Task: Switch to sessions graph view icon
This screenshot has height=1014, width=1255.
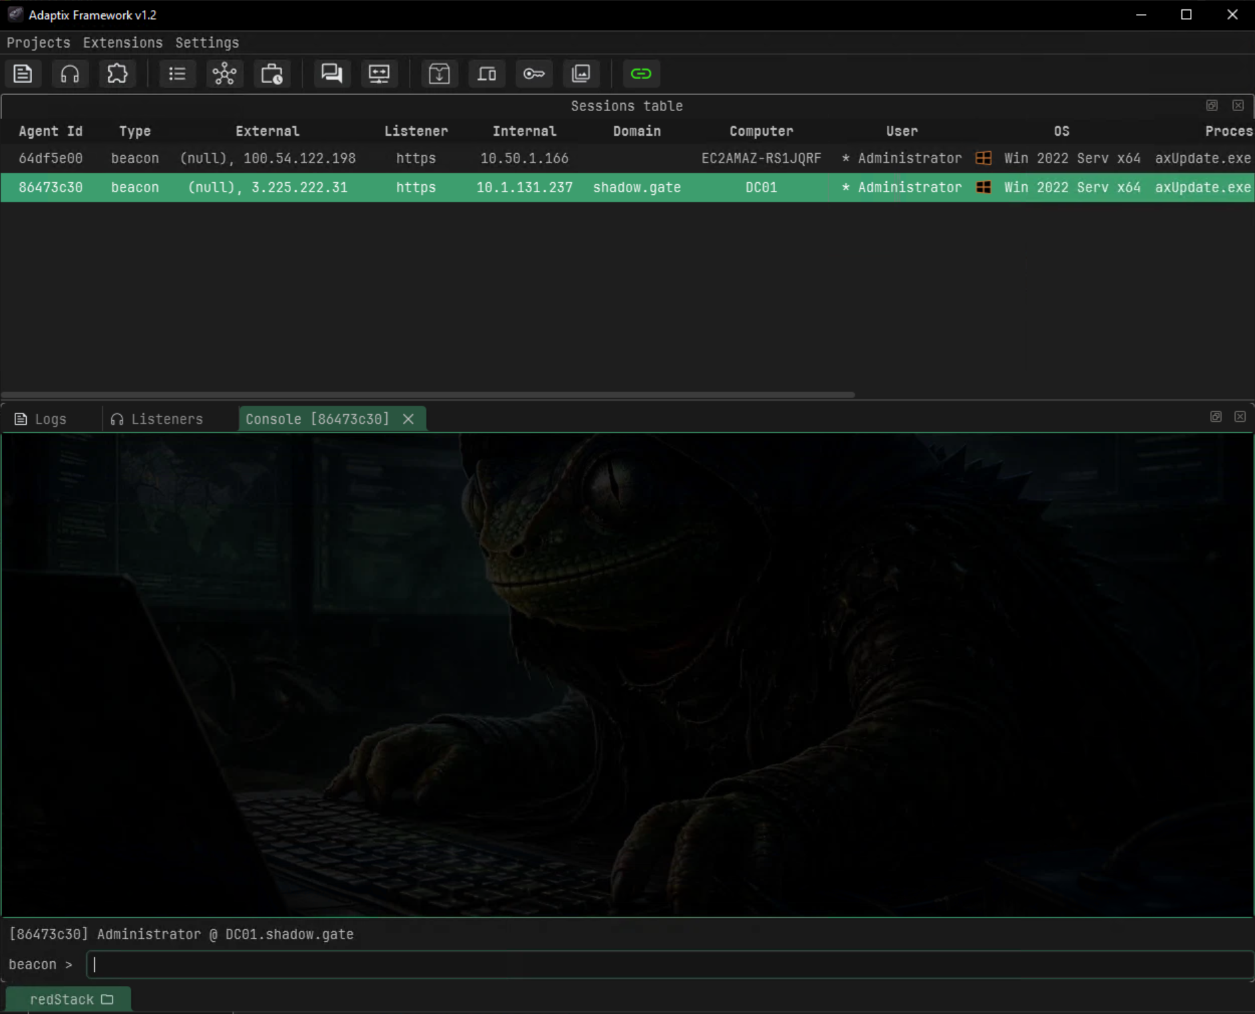Action: 224,74
